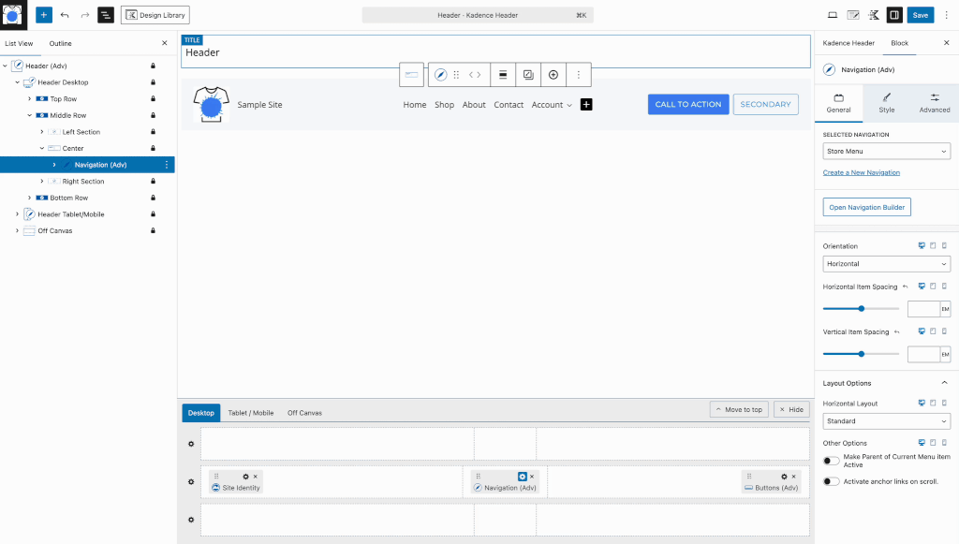This screenshot has width=959, height=544.
Task: Click the CALL TO ACTION button
Action: coord(688,104)
